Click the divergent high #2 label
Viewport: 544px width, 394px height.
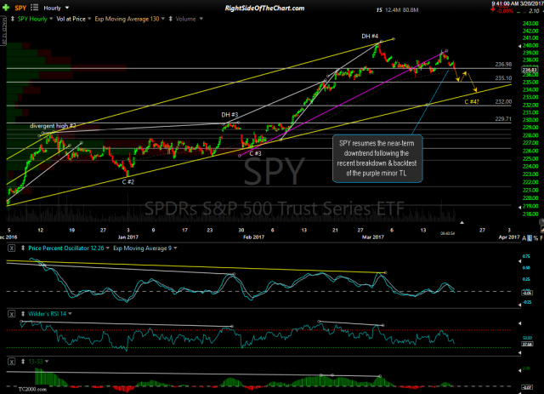(53, 126)
